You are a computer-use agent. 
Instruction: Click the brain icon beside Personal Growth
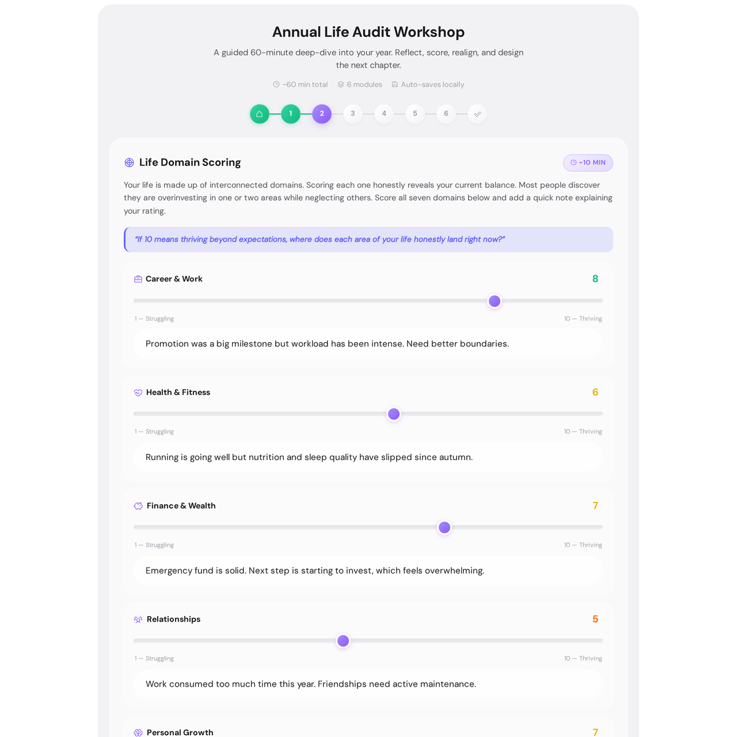(138, 732)
